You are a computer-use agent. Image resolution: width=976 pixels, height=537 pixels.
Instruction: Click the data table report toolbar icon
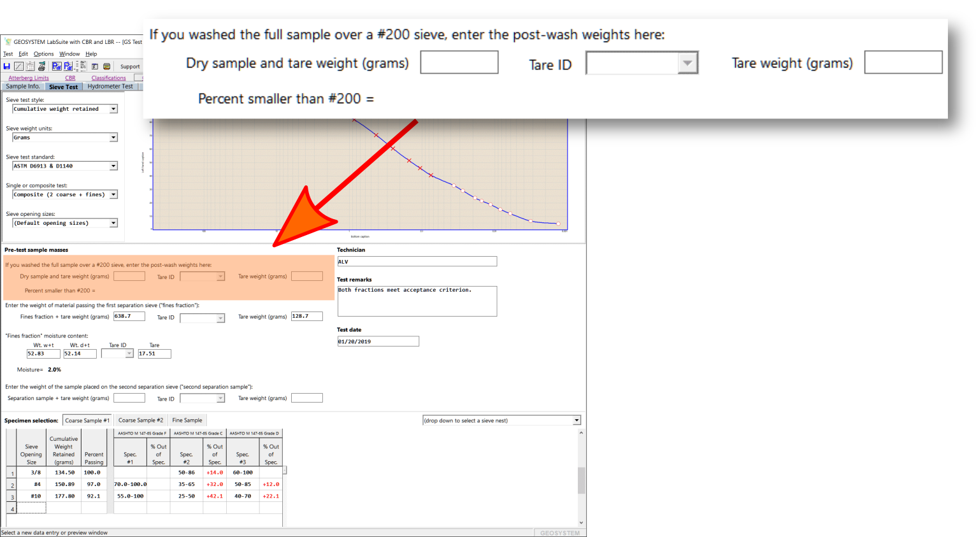click(30, 66)
